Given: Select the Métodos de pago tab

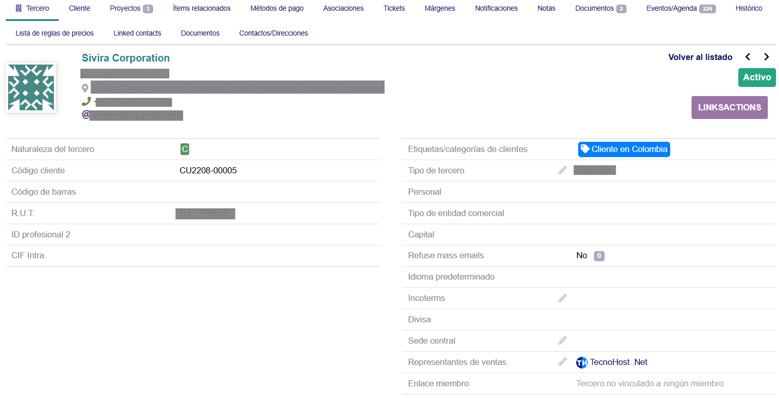Looking at the screenshot, I should pyautogui.click(x=277, y=9).
